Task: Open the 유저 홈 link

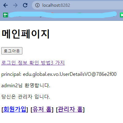Action: tap(42, 109)
